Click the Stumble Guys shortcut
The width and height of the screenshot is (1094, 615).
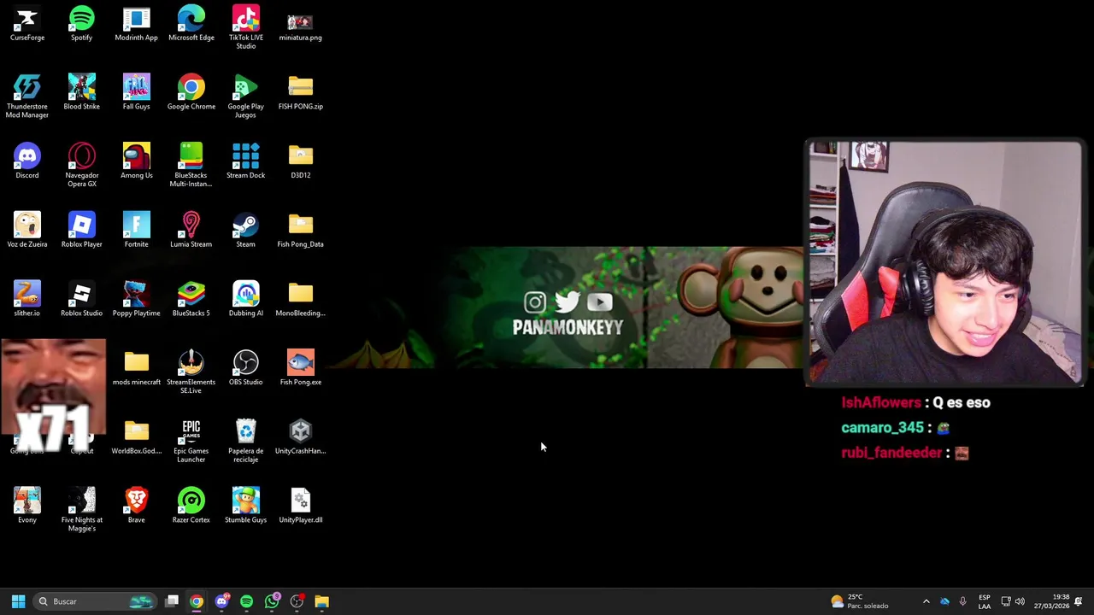(x=246, y=507)
